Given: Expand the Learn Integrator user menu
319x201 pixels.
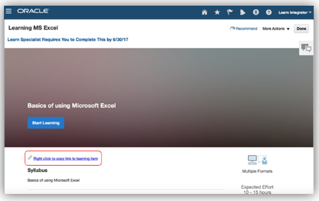Looking at the screenshot, I should coord(295,13).
